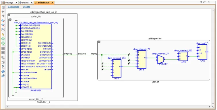The image size is (217, 110).
Task: Collapse the usbEngine1/u4 hierarchy block
Action: coord(99,42)
